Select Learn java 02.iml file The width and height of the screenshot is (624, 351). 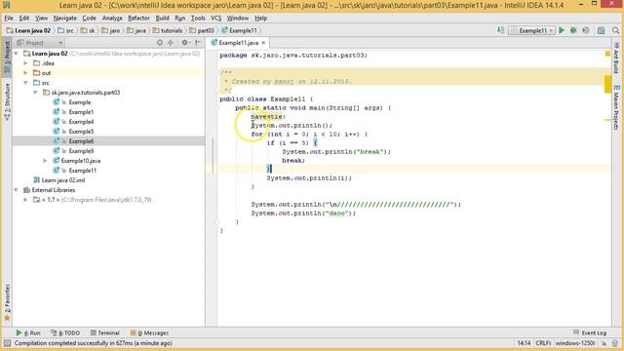click(62, 180)
